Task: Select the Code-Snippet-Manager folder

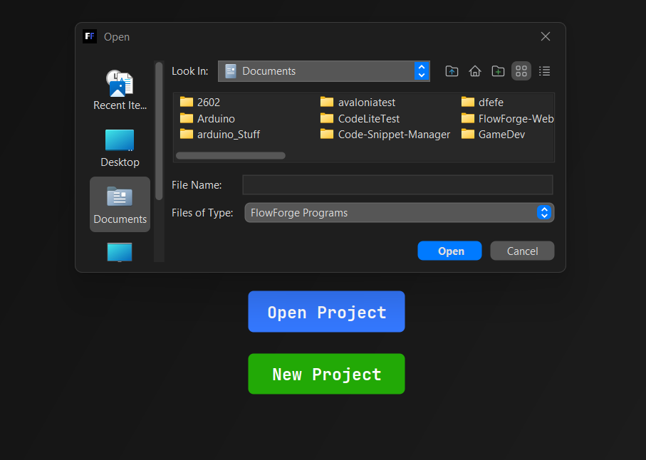Action: (385, 135)
